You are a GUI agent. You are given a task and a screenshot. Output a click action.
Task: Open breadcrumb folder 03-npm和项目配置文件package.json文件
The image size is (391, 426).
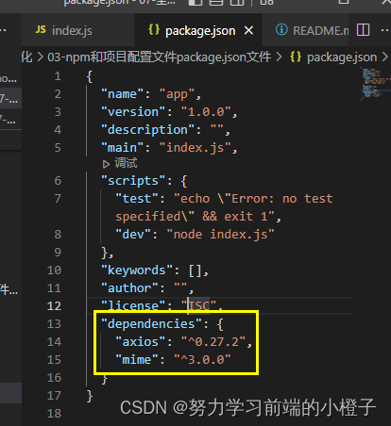pos(160,57)
